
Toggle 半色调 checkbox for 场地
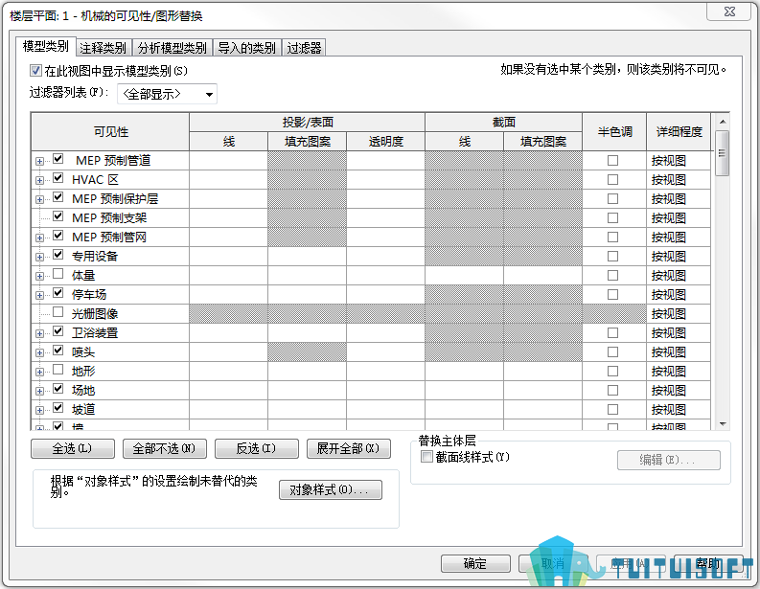(613, 391)
